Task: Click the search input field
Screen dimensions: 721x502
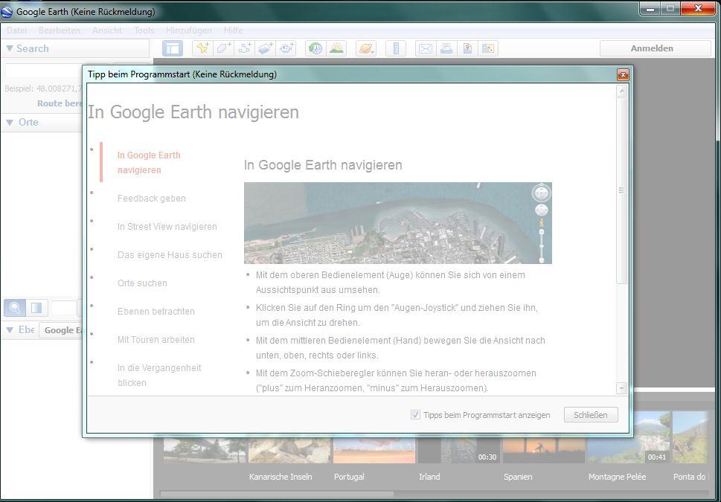Action: pyautogui.click(x=44, y=71)
